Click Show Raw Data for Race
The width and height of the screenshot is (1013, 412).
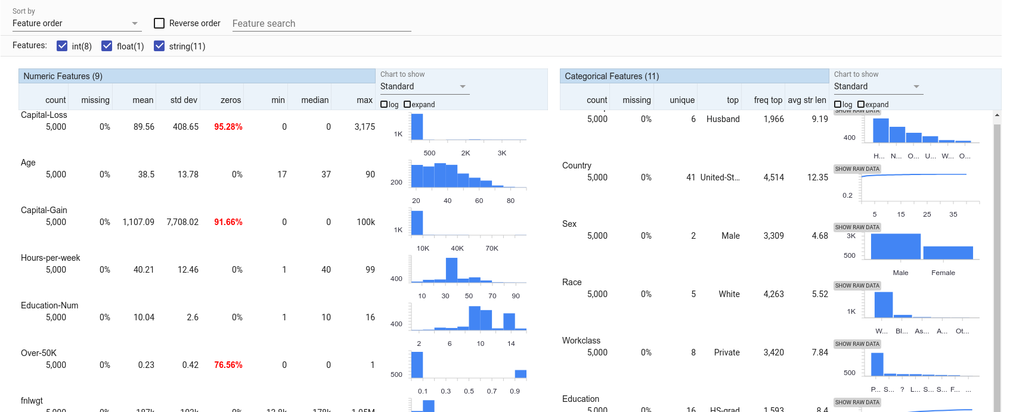point(857,286)
